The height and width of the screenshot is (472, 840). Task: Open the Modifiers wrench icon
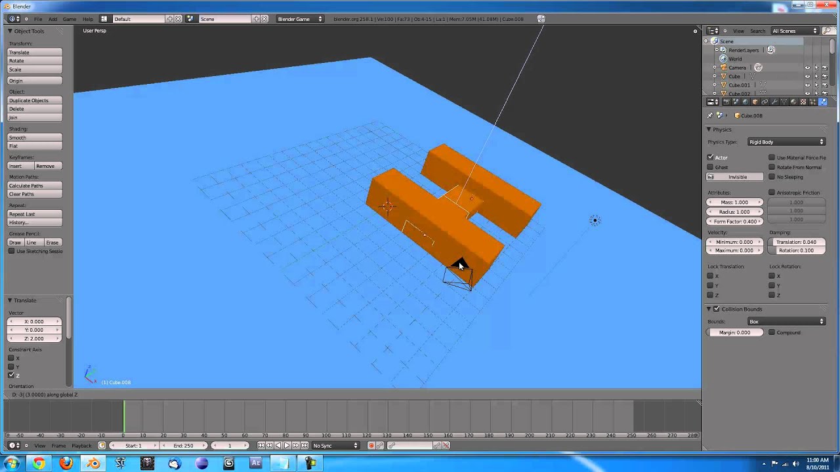click(774, 102)
